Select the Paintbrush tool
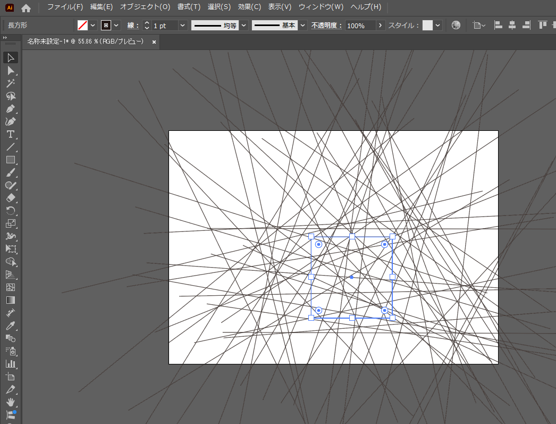The width and height of the screenshot is (556, 424). [10, 172]
